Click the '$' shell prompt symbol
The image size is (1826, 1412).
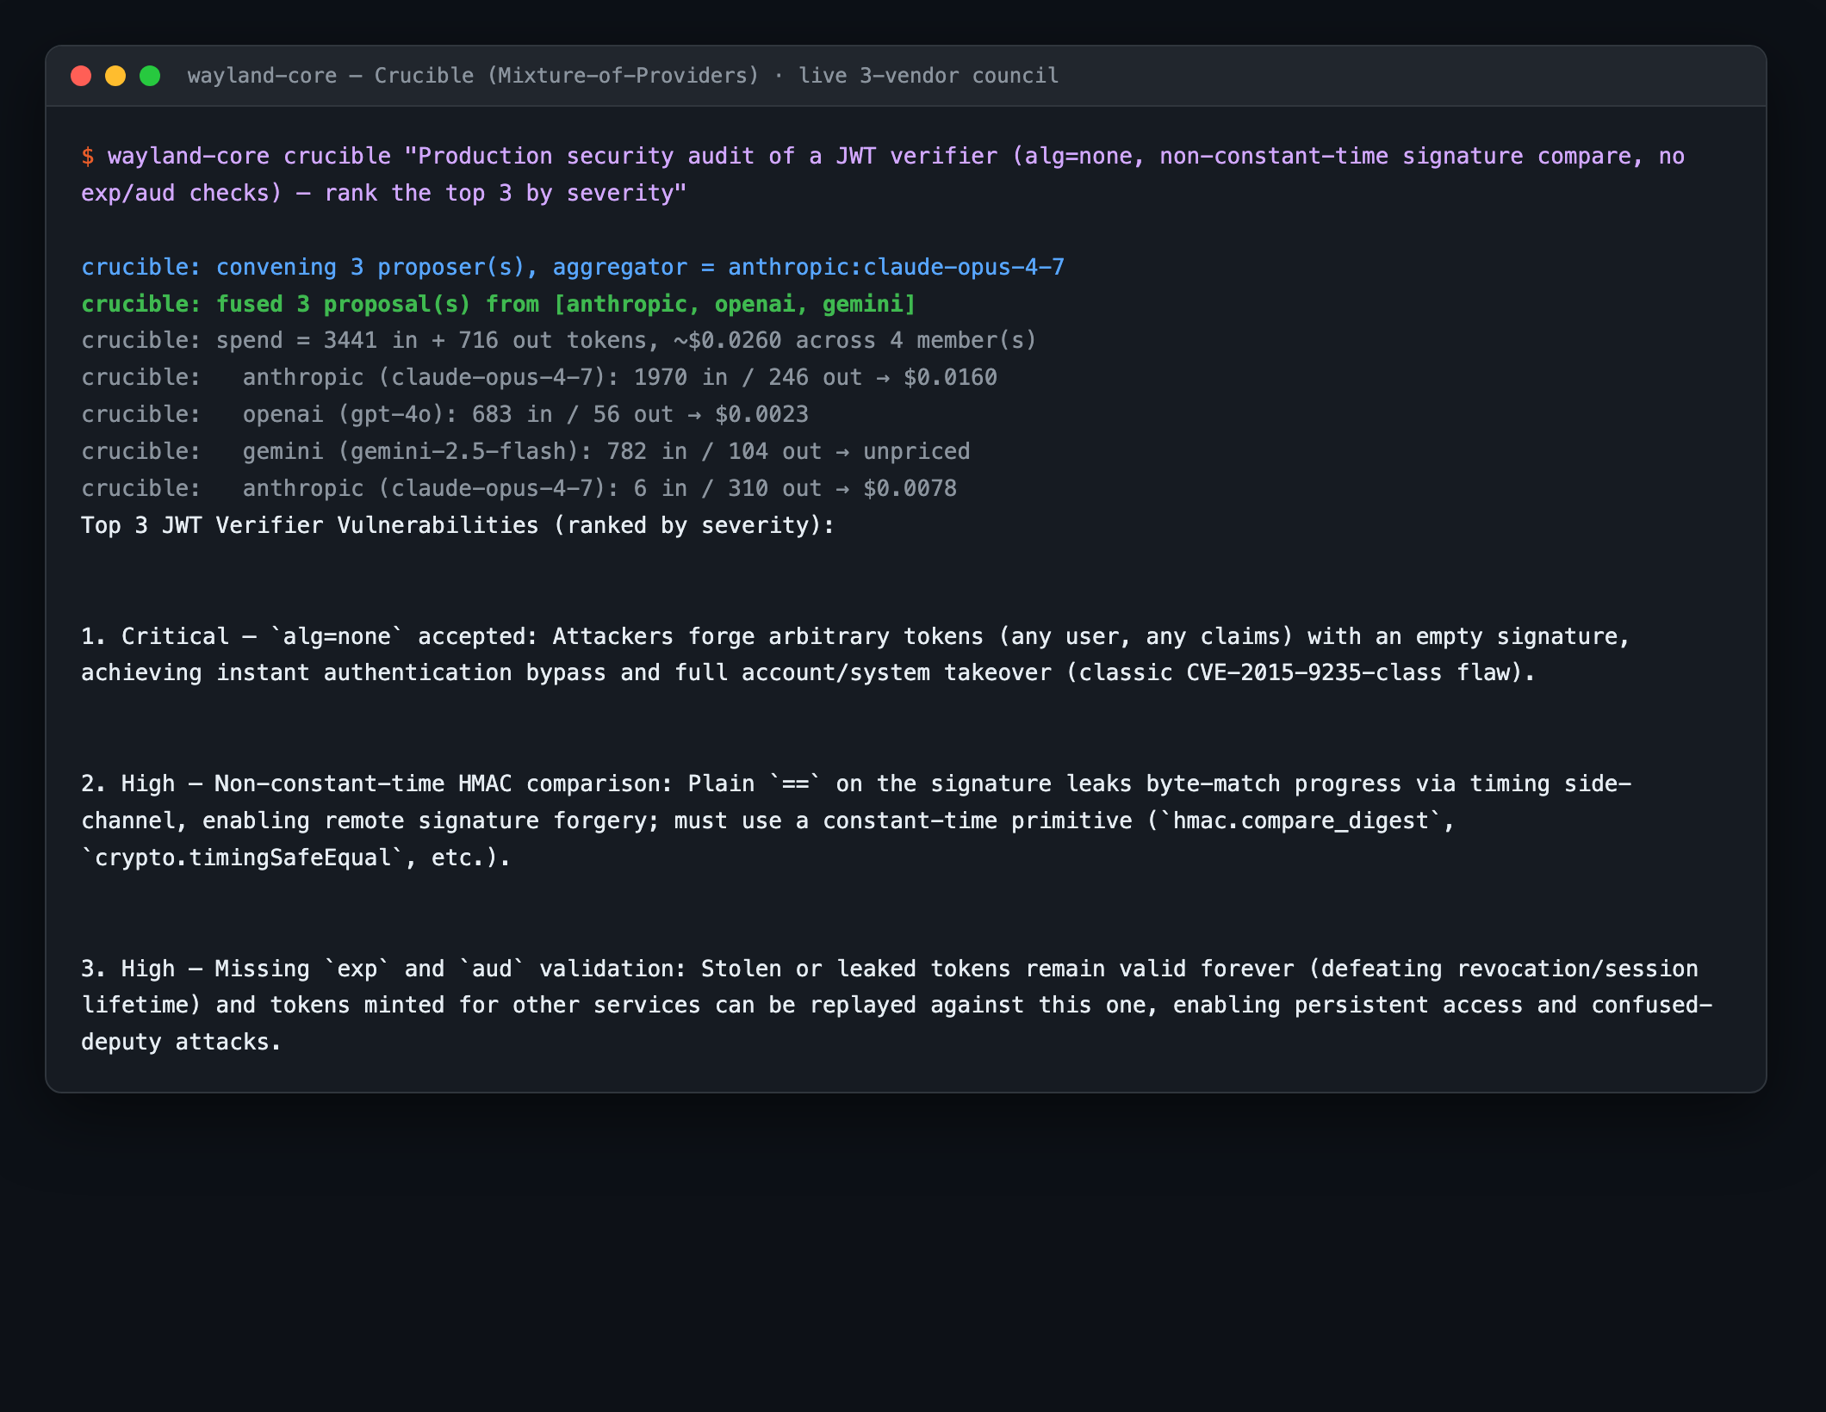click(x=88, y=157)
